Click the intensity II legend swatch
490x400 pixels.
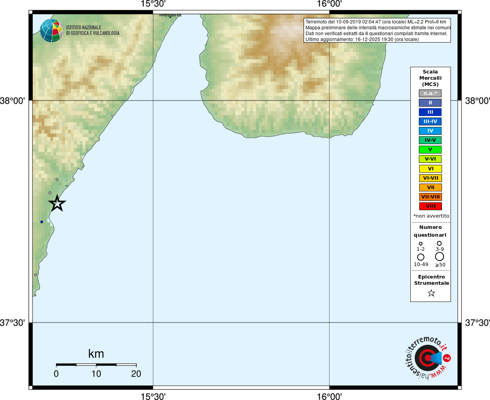coord(430,103)
